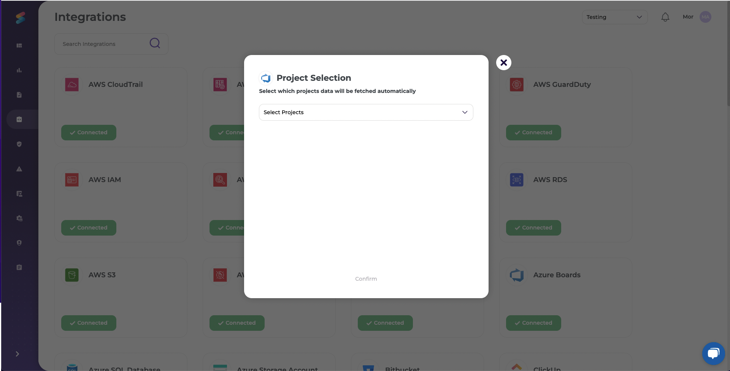Screen dimensions: 730x371
Task: Expand the Testing workspace dropdown
Action: pos(614,17)
